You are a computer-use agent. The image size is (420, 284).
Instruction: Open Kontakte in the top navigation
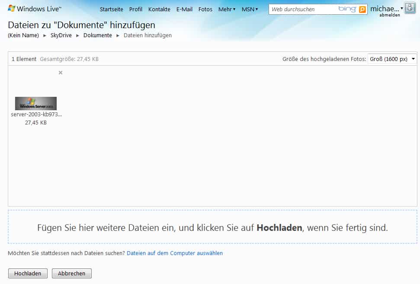(x=159, y=10)
